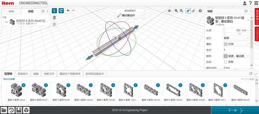Image resolution: width=259 pixels, height=114 pixels.
Task: Toggle the eraser mode button
Action: [193, 11]
